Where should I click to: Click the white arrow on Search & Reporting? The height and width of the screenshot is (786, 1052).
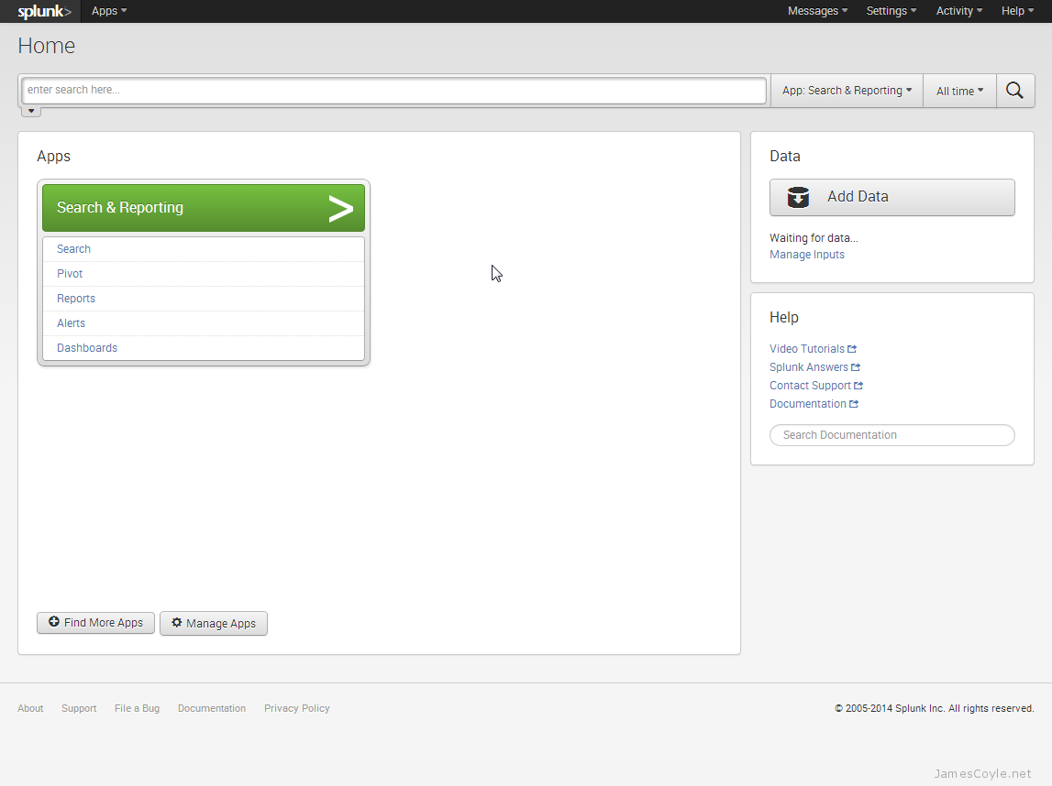coord(341,208)
